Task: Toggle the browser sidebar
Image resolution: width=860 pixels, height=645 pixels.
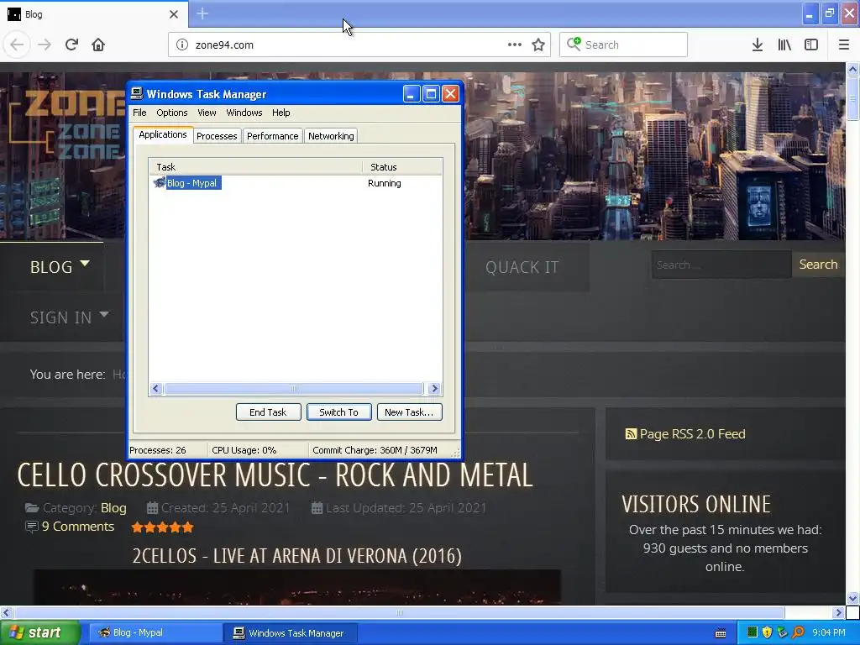Action: point(811,45)
